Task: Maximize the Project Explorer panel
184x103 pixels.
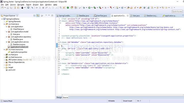Action: coord(52,15)
